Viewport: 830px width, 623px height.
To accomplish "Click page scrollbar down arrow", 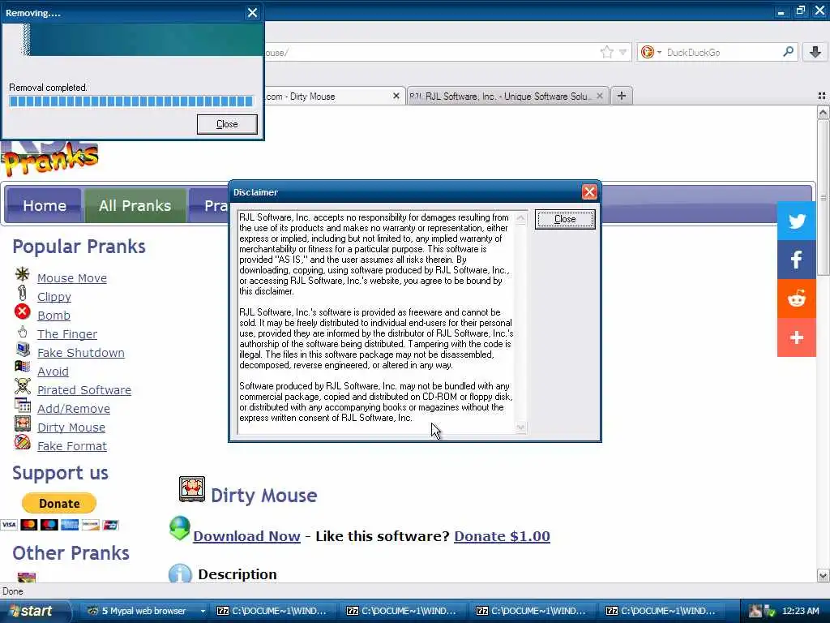I will coord(823,575).
